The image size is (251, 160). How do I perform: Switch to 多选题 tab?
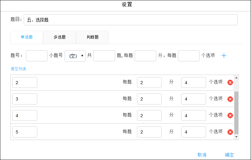click(59, 37)
